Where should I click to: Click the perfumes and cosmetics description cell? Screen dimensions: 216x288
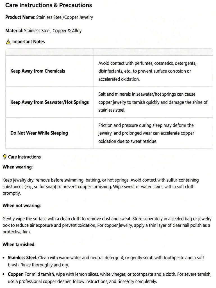pos(153,71)
